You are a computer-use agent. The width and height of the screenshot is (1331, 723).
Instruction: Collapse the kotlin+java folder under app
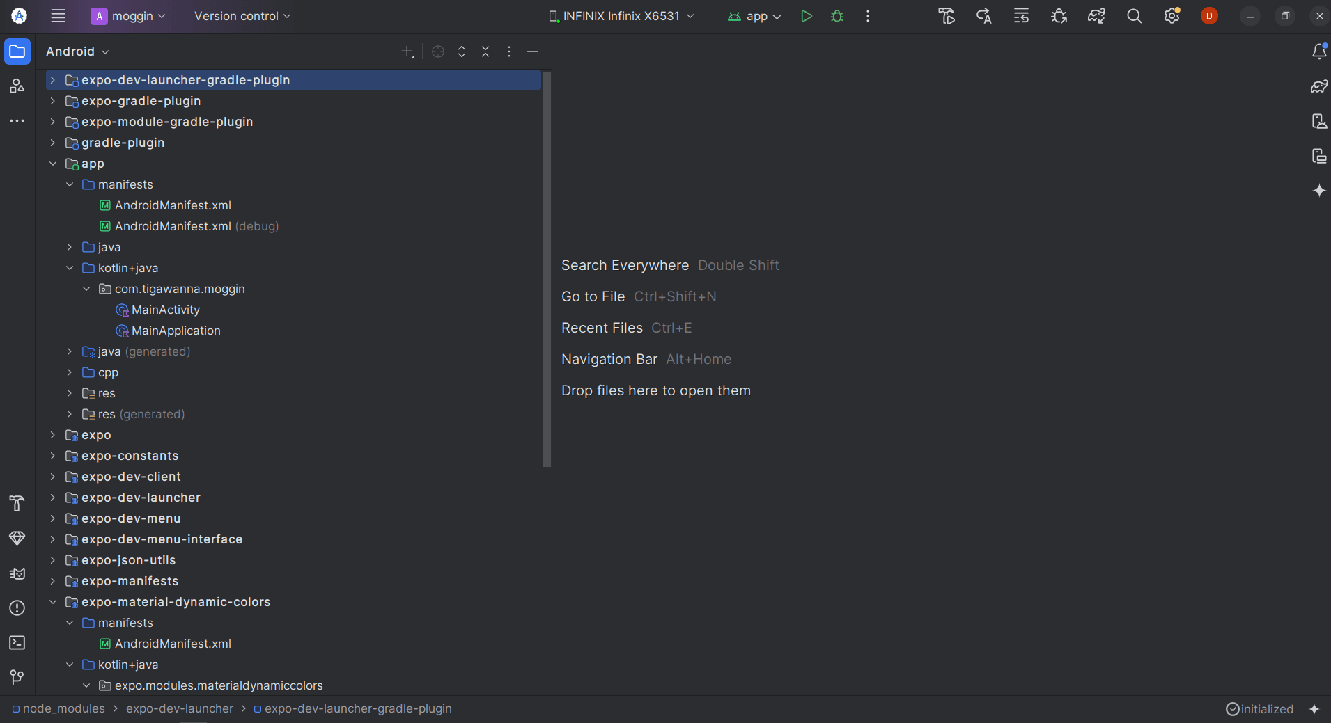click(70, 268)
